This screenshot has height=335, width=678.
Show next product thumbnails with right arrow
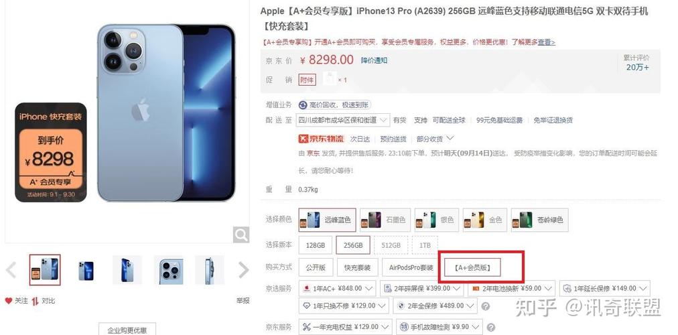(x=244, y=270)
